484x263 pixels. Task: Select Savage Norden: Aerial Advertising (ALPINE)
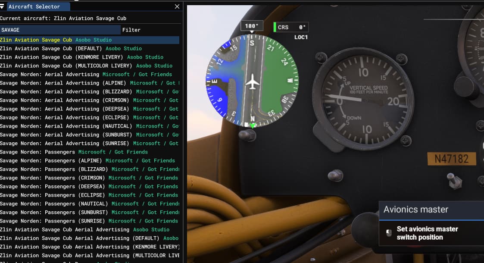(x=63, y=83)
